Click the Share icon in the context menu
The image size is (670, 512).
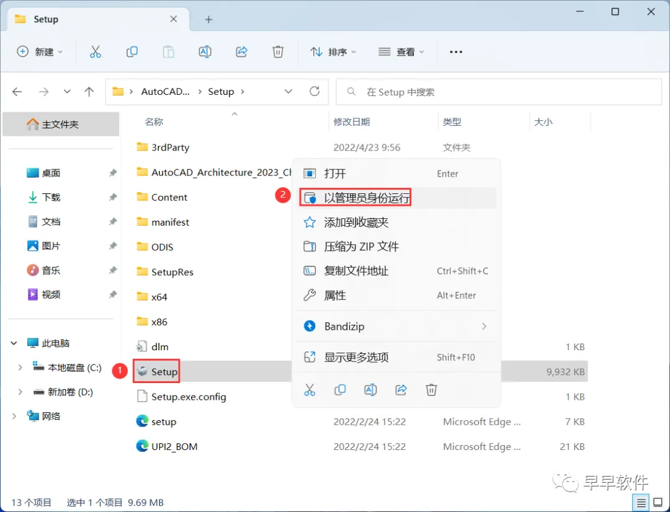point(401,390)
